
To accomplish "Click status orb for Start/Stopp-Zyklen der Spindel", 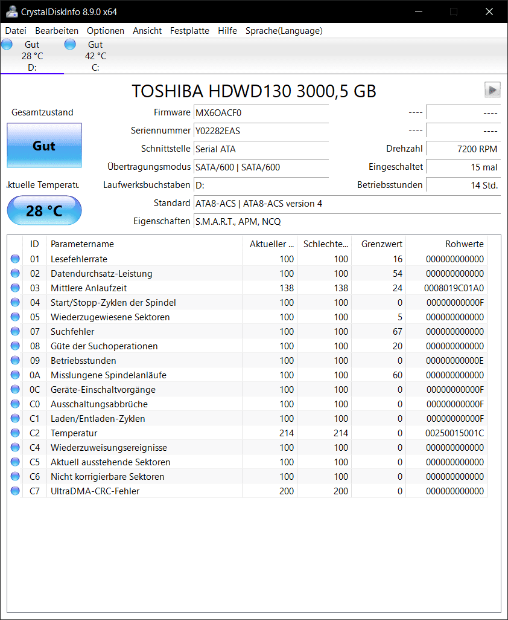I will point(15,303).
